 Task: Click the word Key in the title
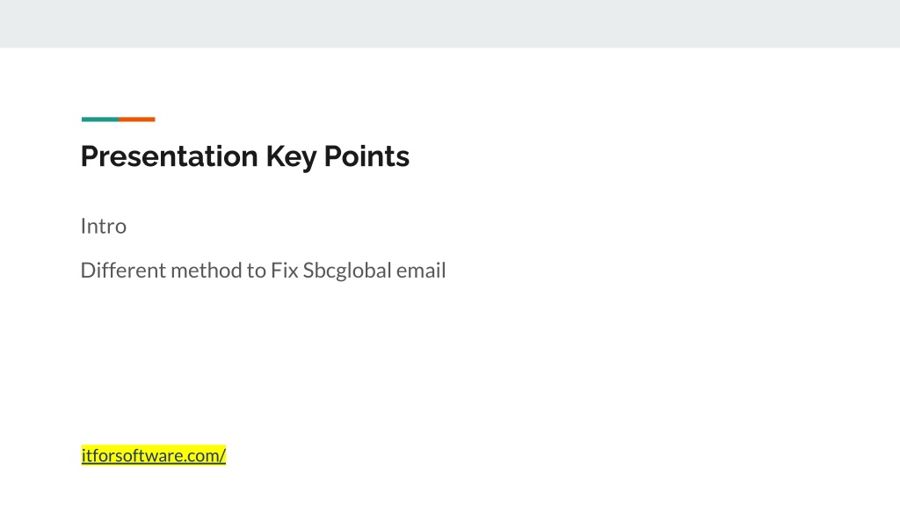tap(291, 157)
